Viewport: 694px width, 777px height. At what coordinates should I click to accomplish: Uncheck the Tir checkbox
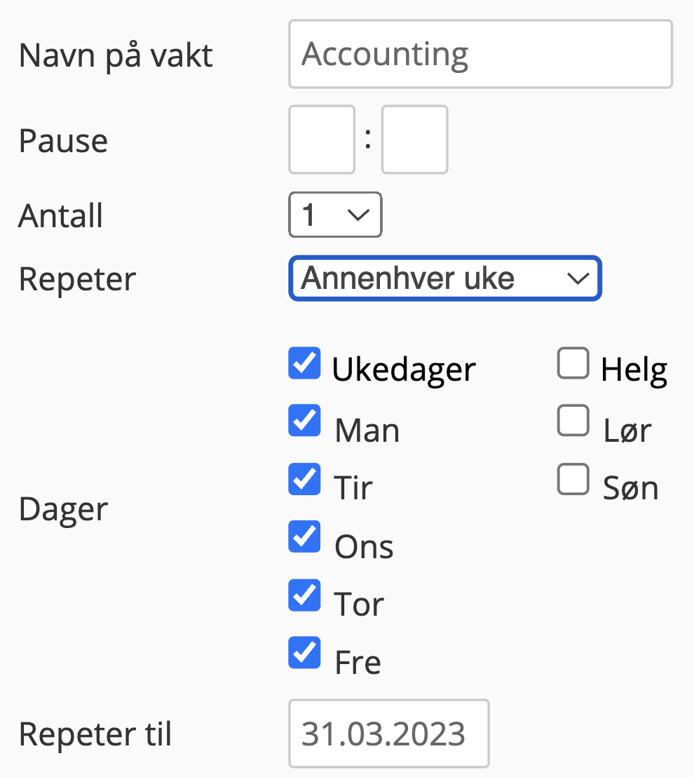tap(305, 479)
